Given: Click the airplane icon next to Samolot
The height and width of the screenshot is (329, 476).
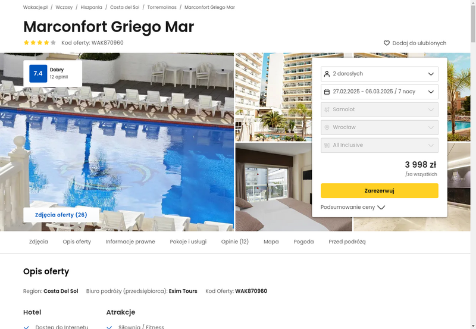Looking at the screenshot, I should (x=327, y=109).
